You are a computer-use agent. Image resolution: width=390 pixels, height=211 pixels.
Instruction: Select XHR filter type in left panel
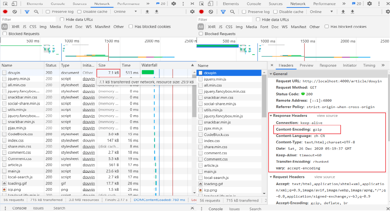click(15, 27)
